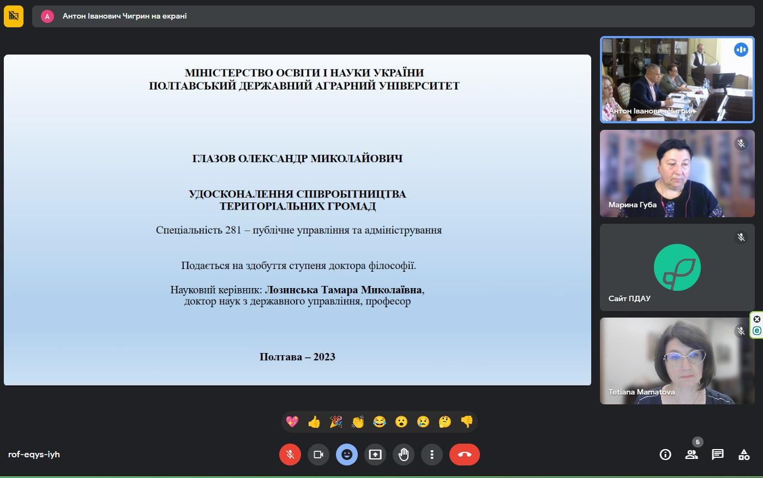Image resolution: width=763 pixels, height=478 pixels.
Task: Raise hand in the meeting
Action: [x=404, y=455]
